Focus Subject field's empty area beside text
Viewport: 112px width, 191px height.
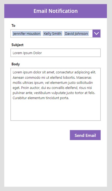coord(71,53)
